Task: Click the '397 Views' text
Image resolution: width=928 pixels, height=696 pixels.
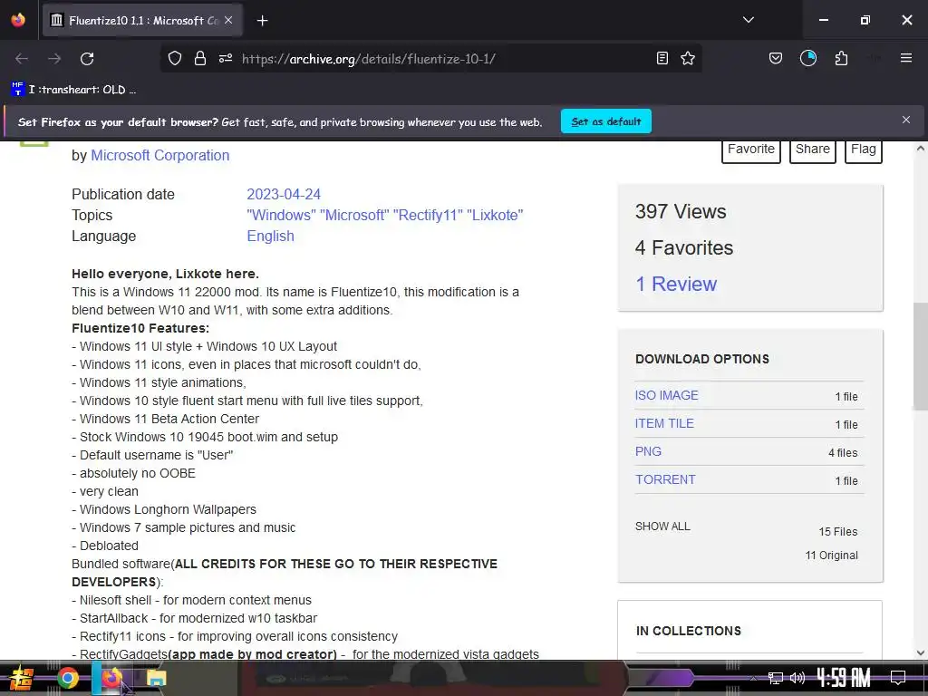Action: coord(681,211)
